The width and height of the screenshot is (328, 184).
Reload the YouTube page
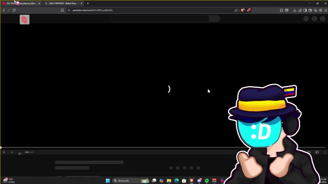coord(14,10)
